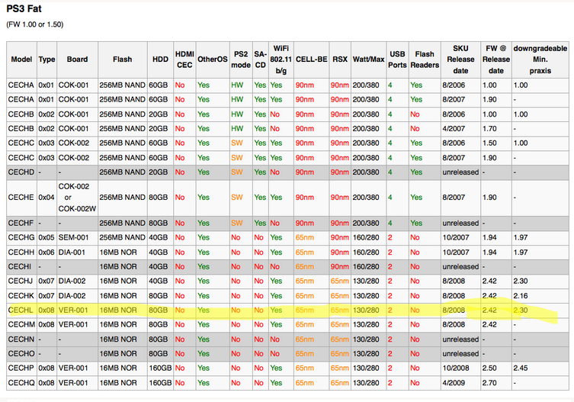Image resolution: width=574 pixels, height=402 pixels.
Task: Select 'unreleased' cell in the CECHD row
Action: click(460, 172)
